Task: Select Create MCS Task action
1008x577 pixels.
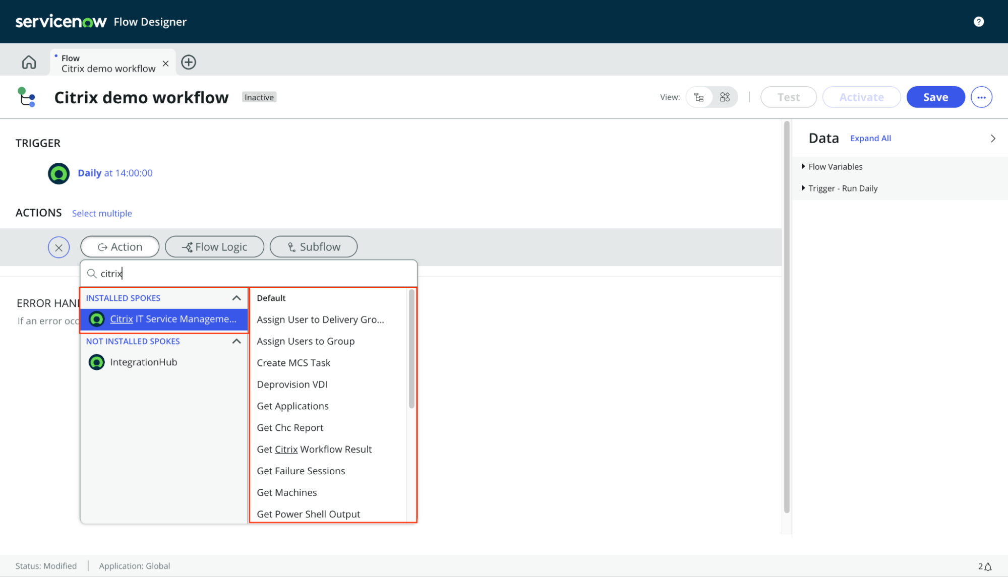Action: click(293, 363)
